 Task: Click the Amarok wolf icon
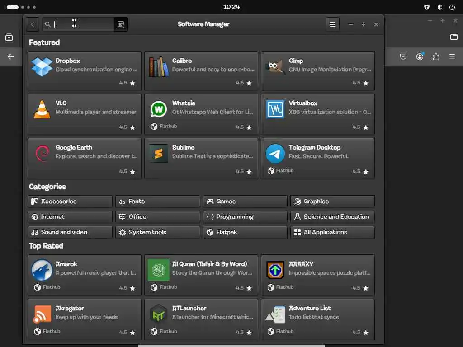click(x=42, y=270)
